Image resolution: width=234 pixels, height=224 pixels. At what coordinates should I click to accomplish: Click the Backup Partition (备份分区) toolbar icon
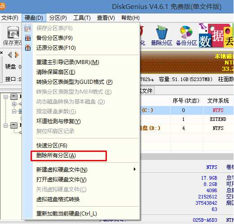(x=186, y=35)
